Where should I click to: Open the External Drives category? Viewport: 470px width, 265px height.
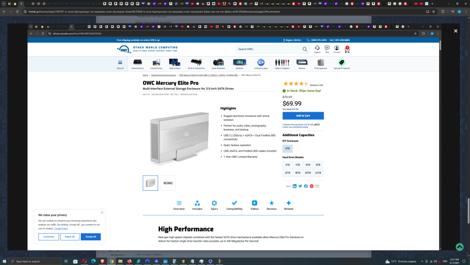137,64
